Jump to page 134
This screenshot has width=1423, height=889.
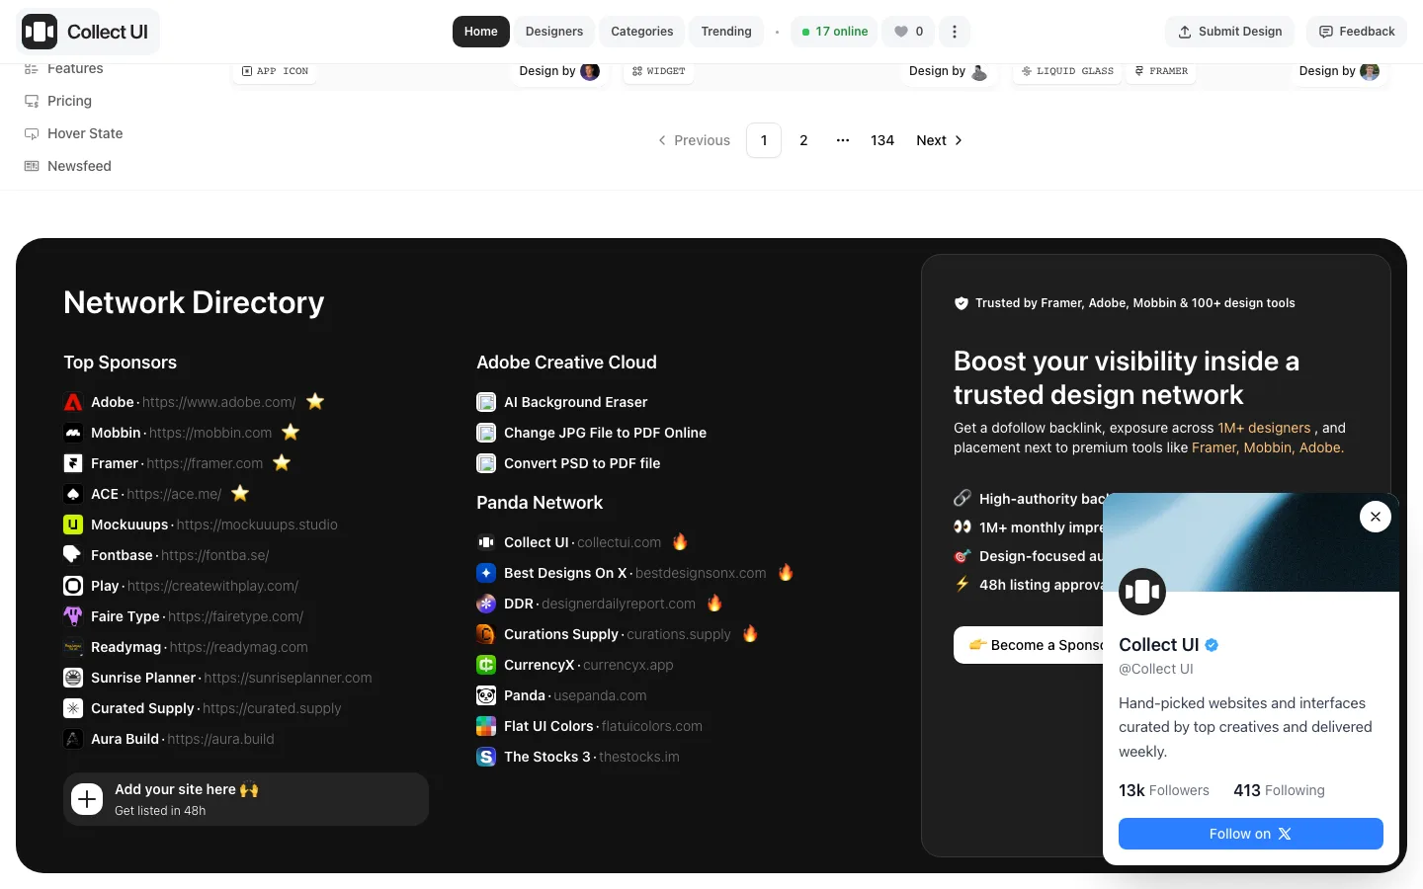(x=882, y=140)
